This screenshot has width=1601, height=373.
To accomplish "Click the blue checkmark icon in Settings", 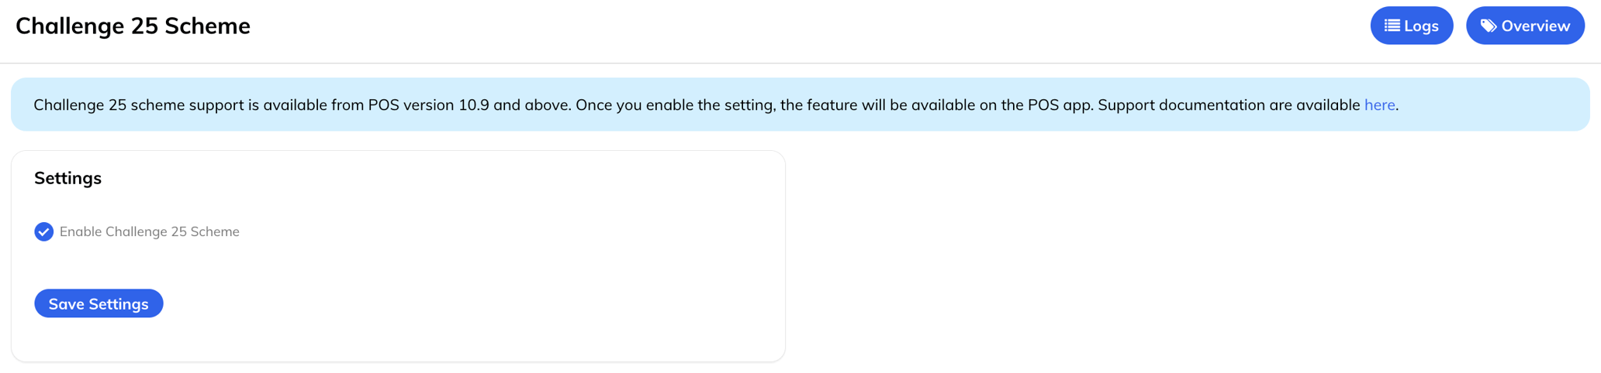I will [x=44, y=231].
